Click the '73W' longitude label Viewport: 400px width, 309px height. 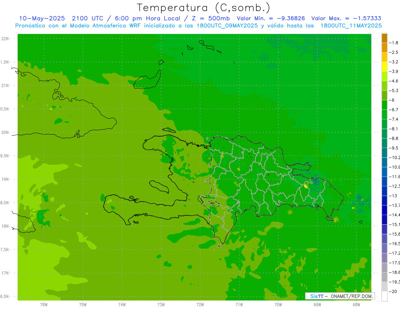161,305
